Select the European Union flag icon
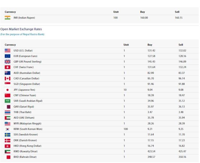Viewport: 200px width, 163px height. [8, 56]
